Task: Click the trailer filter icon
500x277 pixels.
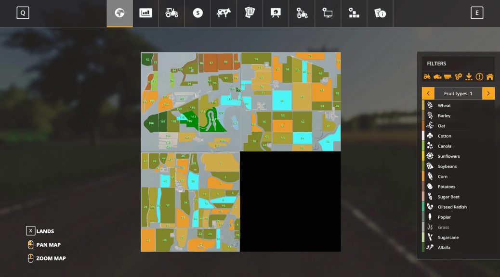Action: click(x=447, y=76)
